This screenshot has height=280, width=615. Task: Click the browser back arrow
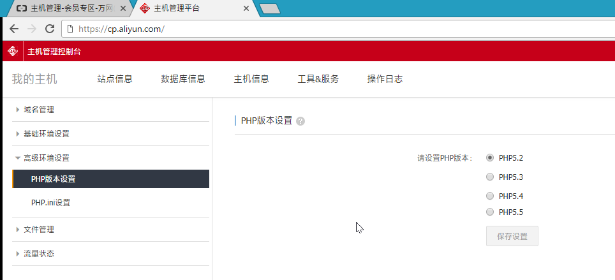[x=14, y=29]
